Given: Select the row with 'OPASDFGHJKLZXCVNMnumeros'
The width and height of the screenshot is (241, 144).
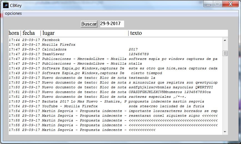Looking at the screenshot, I should click(116, 92).
